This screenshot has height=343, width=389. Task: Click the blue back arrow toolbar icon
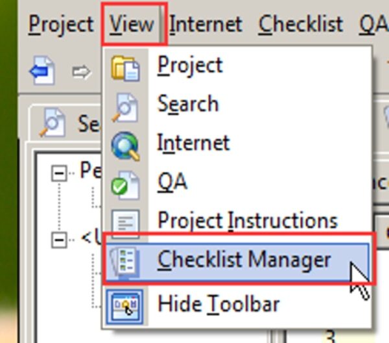pos(41,71)
